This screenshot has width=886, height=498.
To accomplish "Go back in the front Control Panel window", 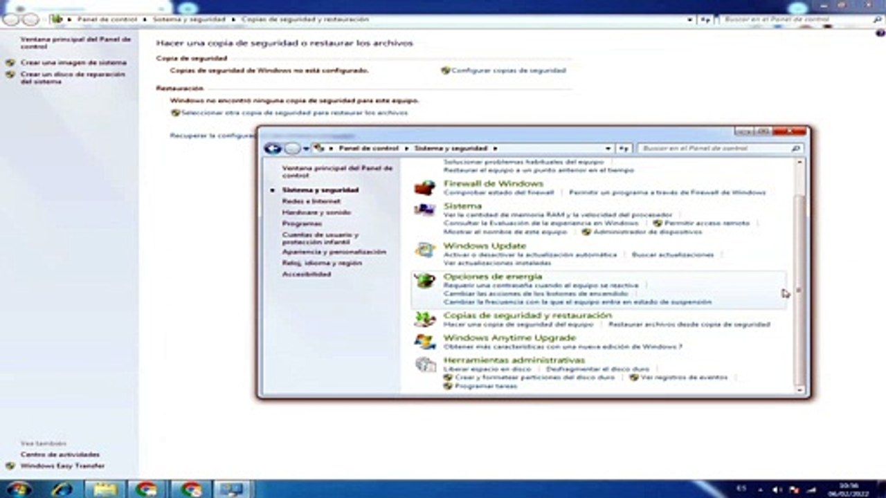I will point(273,148).
